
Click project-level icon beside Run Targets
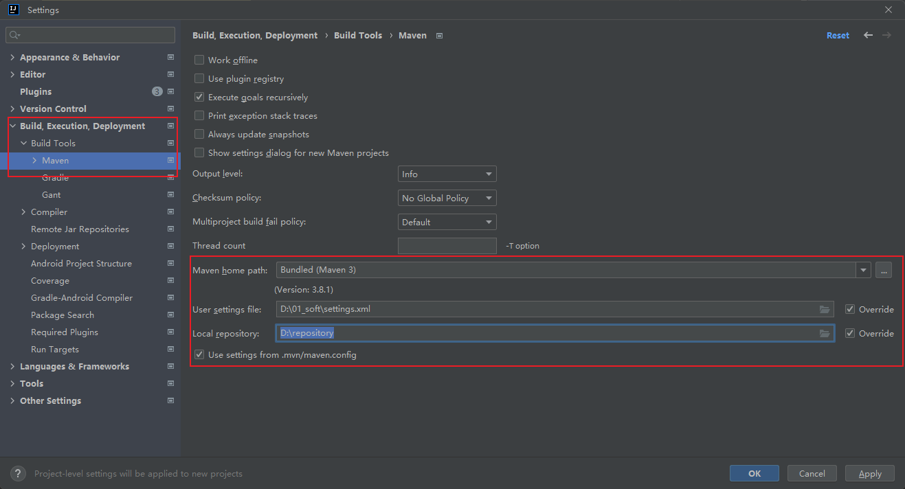(170, 350)
